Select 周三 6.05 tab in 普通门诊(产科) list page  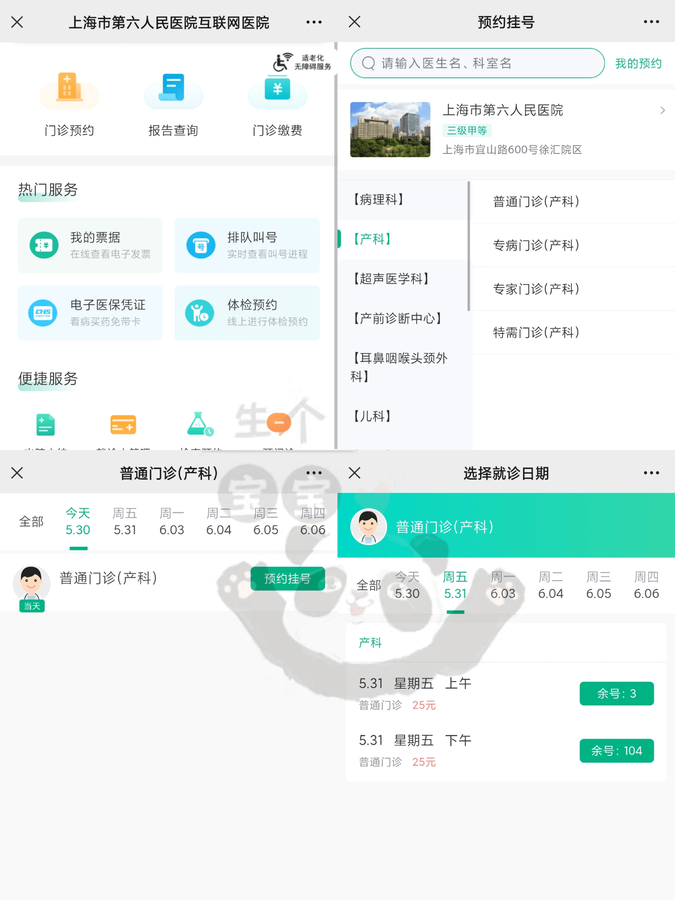coord(266,522)
